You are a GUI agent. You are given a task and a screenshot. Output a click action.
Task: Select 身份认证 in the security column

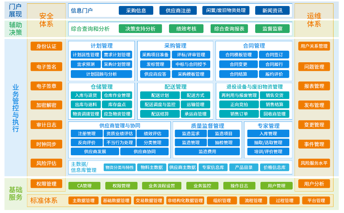coord(46,46)
